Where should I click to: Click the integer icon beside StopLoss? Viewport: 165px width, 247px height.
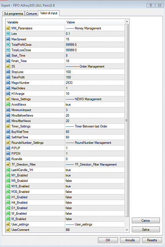coord(8,72)
